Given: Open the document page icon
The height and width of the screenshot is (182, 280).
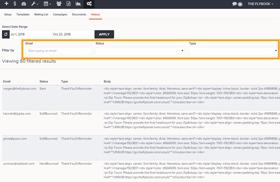Looking at the screenshot, I should coord(69,4).
